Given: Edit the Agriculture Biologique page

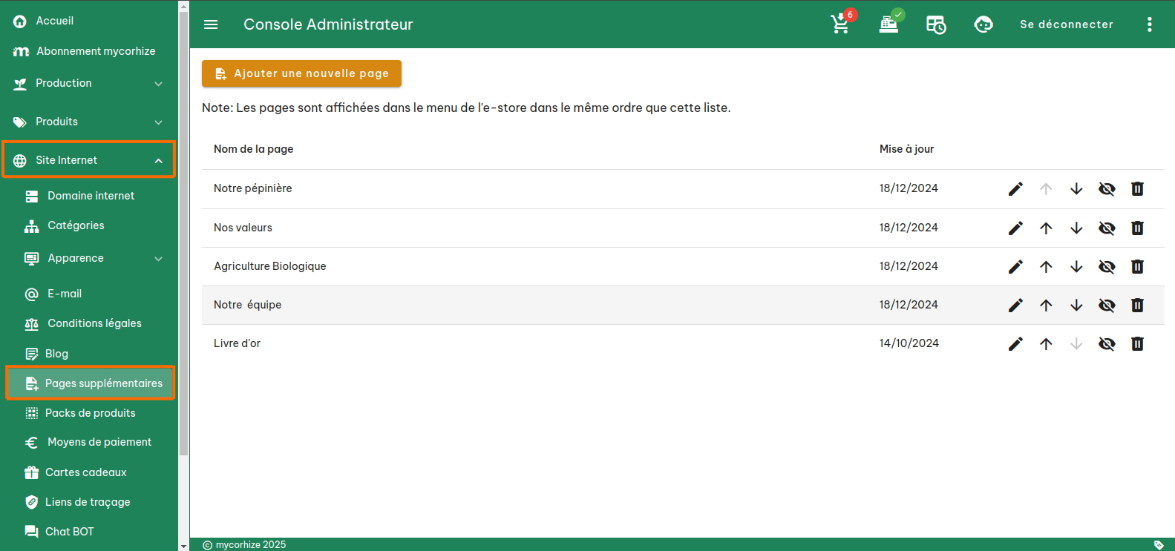Looking at the screenshot, I should point(1015,267).
